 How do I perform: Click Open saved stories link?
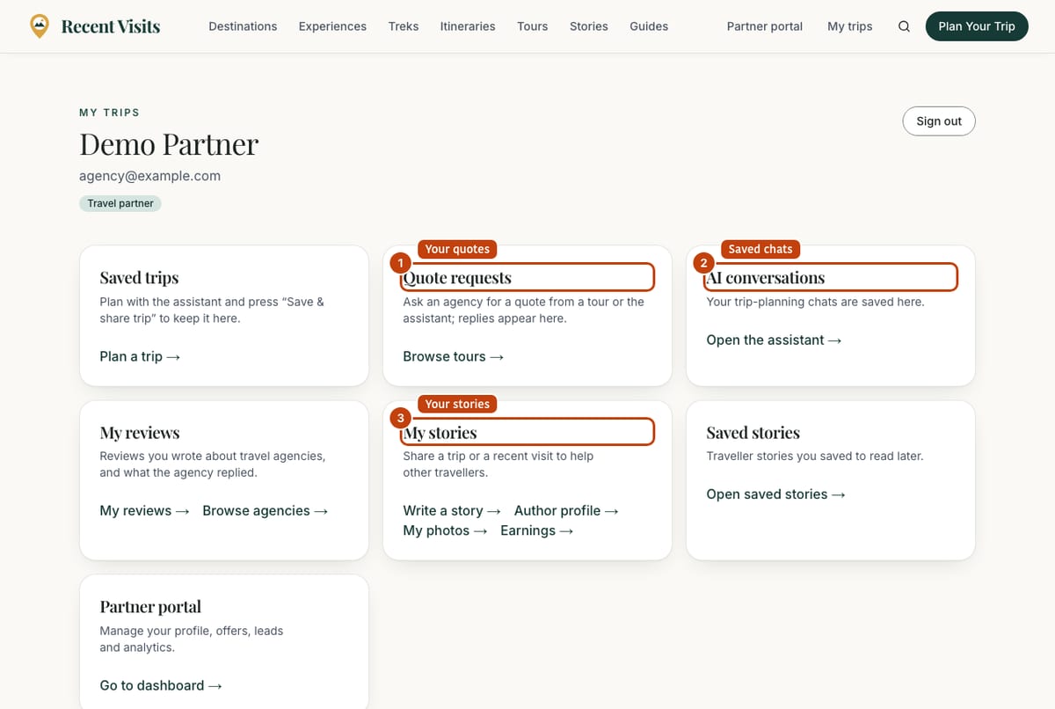click(x=775, y=494)
